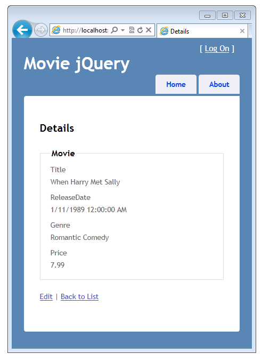Open the address bar dropdown arrow
This screenshot has width=262, height=362.
click(x=123, y=30)
